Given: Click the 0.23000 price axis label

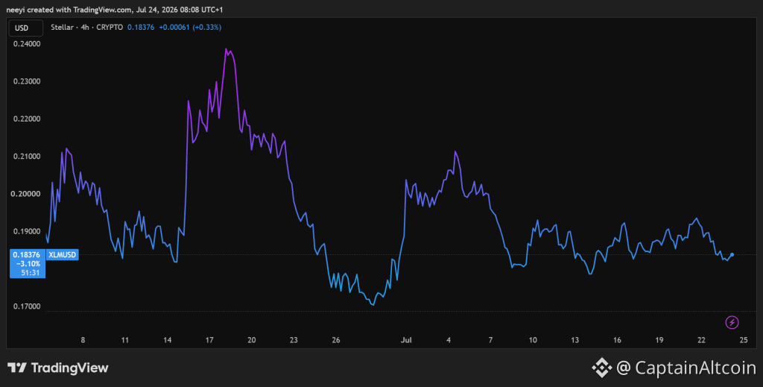Looking at the screenshot, I should (x=27, y=81).
